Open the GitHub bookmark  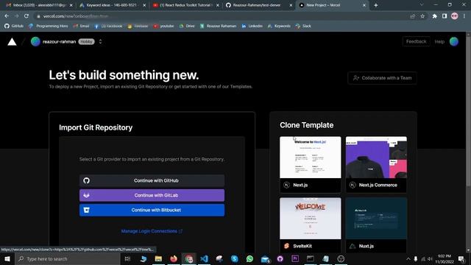(x=14, y=26)
